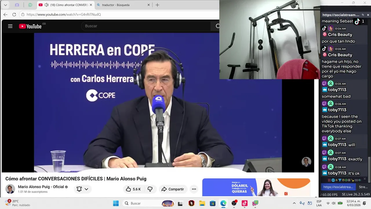Image resolution: width=371 pixels, height=209 pixels.
Task: Open the YouTube hamburger guide menu
Action: (x=10, y=26)
